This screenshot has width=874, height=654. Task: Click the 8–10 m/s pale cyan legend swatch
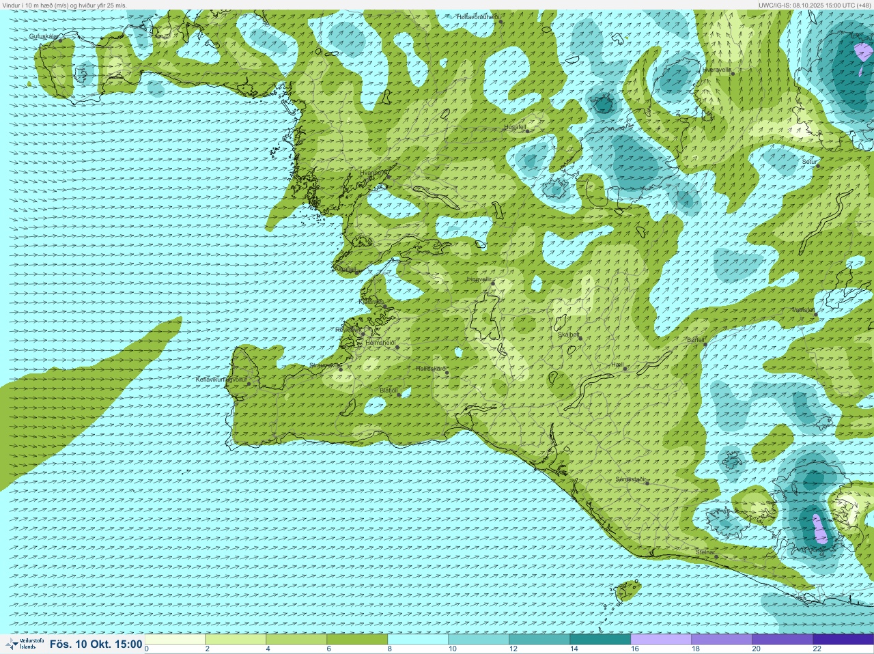418,640
